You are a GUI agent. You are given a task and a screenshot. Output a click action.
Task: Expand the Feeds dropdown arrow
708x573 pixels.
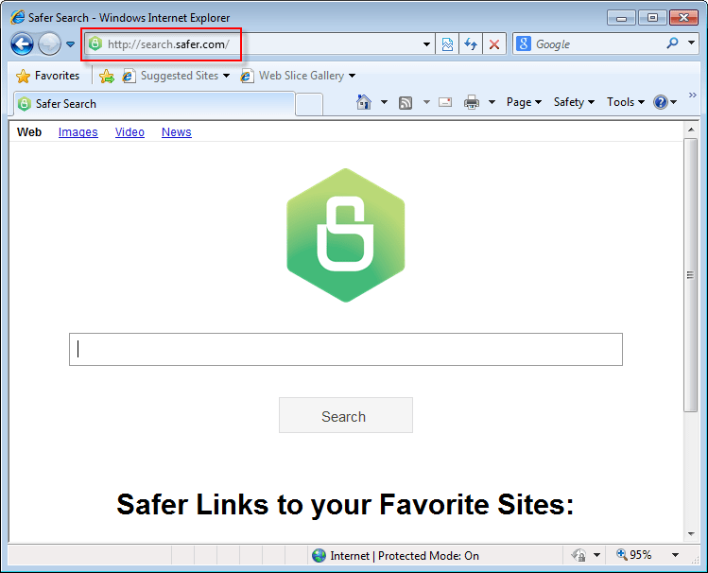click(x=426, y=102)
